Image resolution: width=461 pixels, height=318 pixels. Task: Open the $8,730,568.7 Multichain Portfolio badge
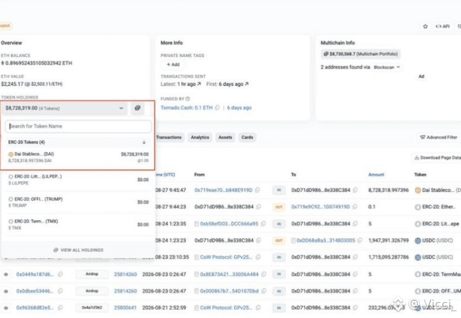coord(360,54)
